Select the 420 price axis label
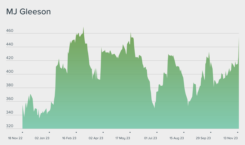The width and height of the screenshot is (245, 145). pos(10,58)
